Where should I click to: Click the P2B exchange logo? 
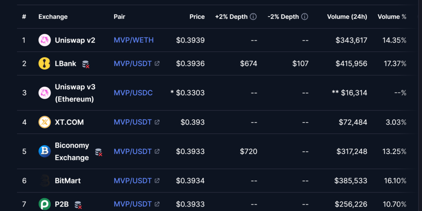(x=45, y=204)
